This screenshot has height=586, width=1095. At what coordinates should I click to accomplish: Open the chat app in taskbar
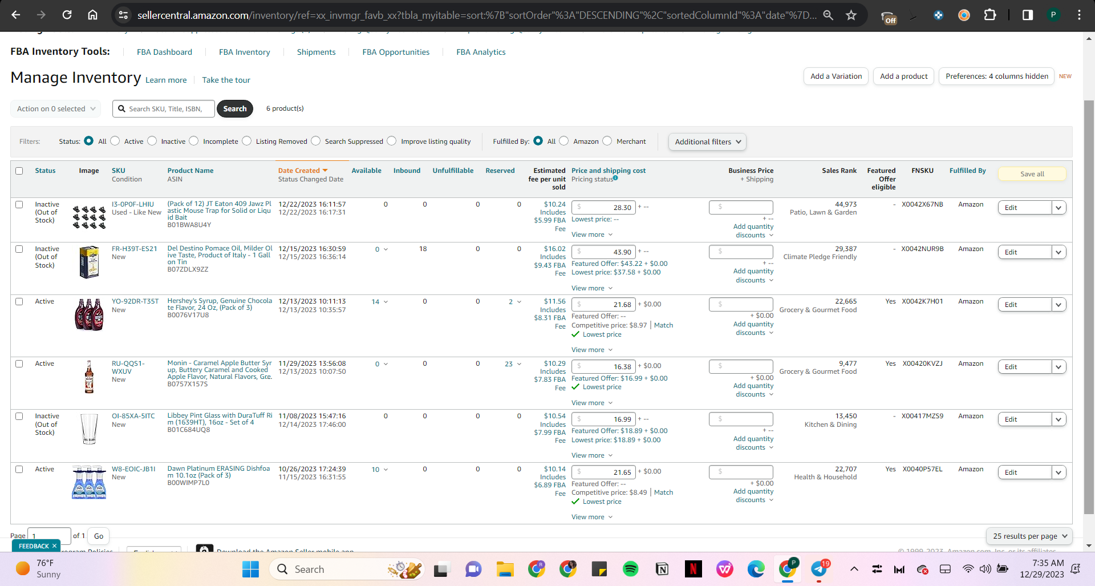tap(473, 569)
